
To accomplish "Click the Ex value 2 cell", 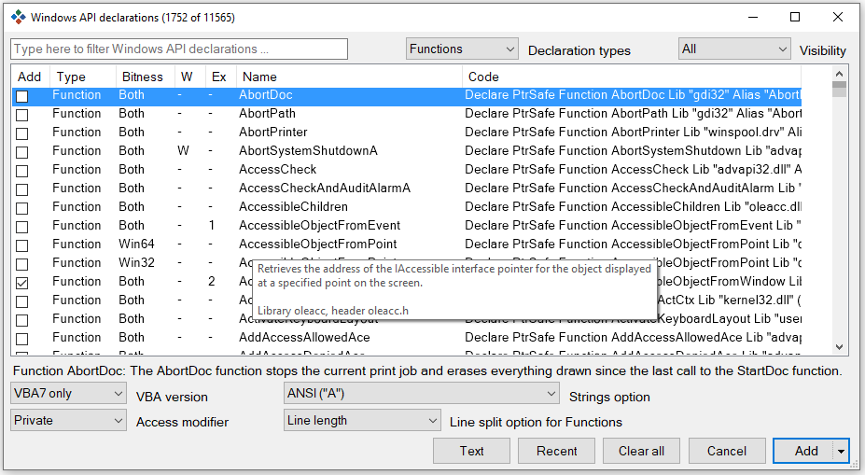I will pos(211,281).
